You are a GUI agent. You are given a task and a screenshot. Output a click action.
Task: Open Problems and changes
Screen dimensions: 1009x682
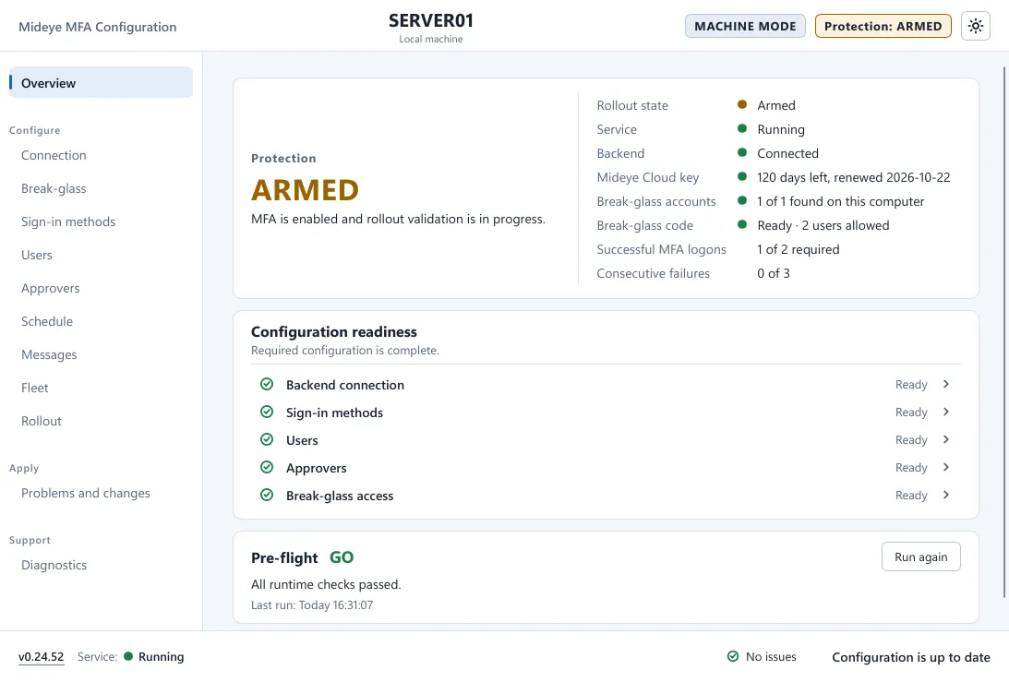coord(86,493)
